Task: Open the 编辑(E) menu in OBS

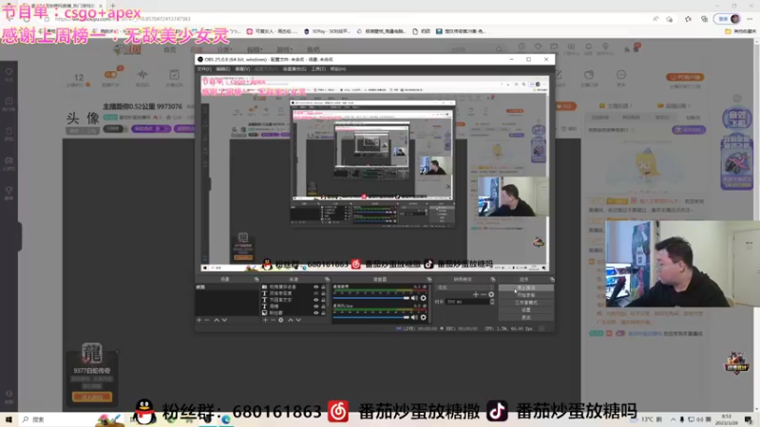Action: (223, 69)
